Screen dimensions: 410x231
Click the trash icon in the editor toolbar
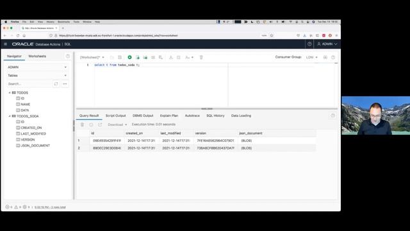pyautogui.click(x=201, y=57)
